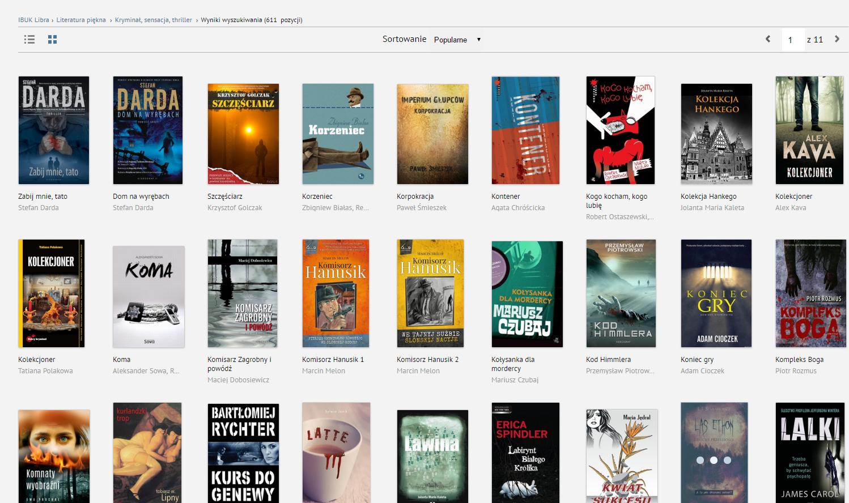Click title link Koma
This screenshot has height=503, width=849.
[122, 360]
